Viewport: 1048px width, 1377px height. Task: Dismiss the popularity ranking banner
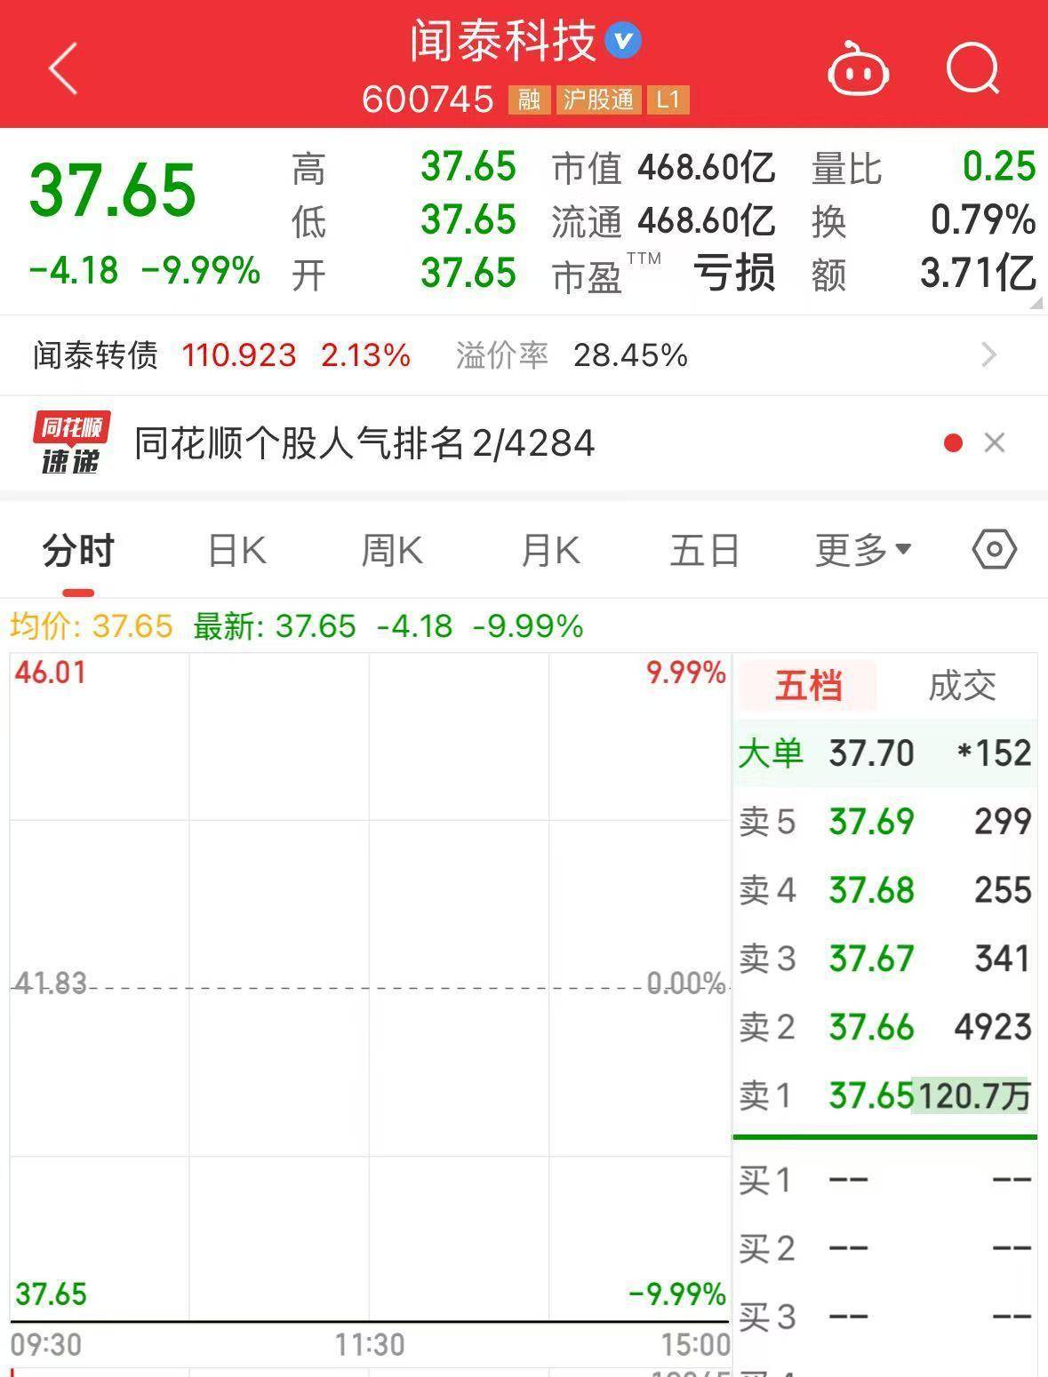[996, 442]
